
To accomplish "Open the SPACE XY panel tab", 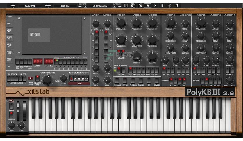I will 9,38.
